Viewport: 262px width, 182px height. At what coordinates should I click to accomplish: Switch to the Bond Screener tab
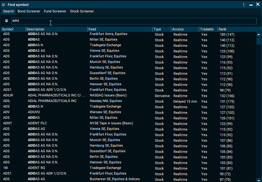29,11
